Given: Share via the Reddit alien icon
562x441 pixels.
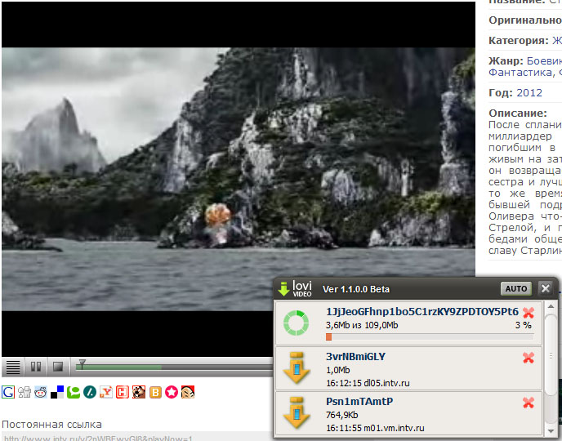Looking at the screenshot, I should coord(41,392).
